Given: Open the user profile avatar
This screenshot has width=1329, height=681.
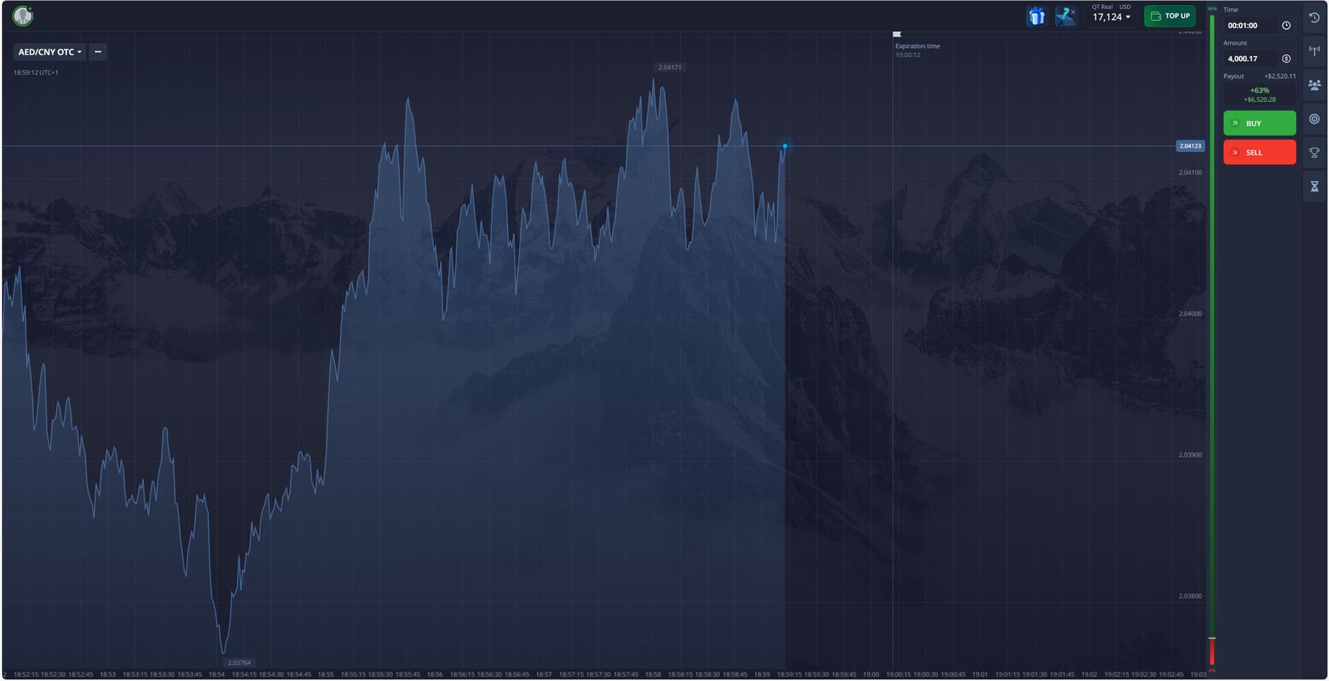Looking at the screenshot, I should coord(23,16).
